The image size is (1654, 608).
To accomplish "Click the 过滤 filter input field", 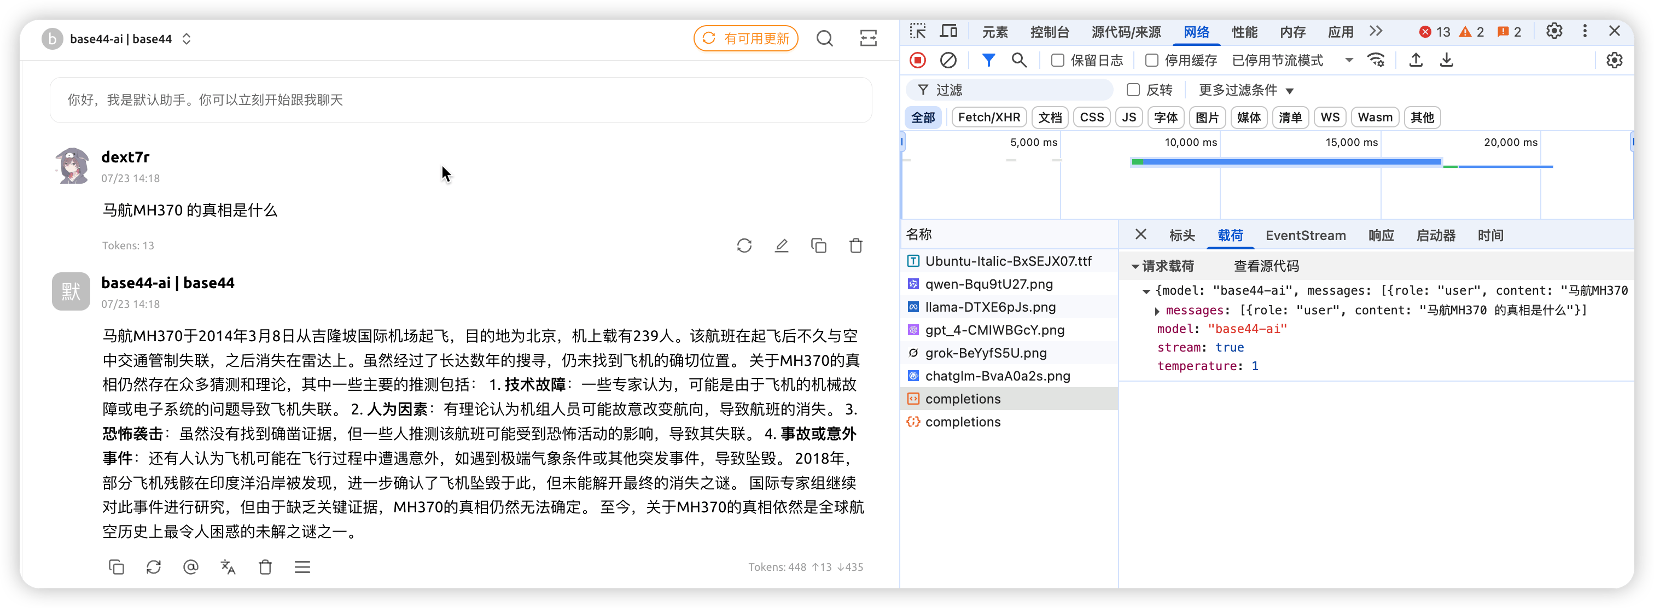I will [x=1015, y=90].
